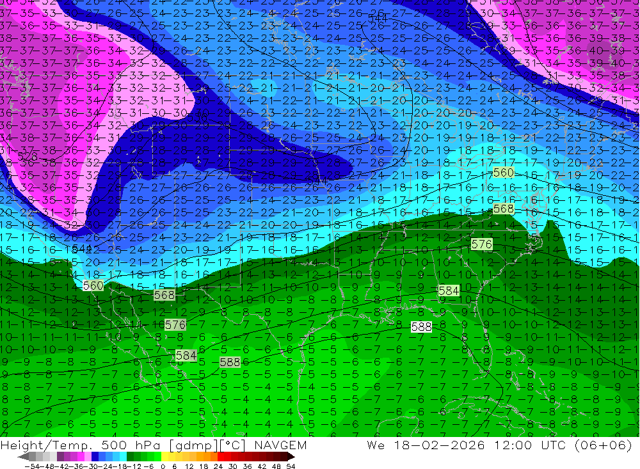Screen dimensions: 640x469
Task: Click the bright red swatch at 24
Action: coord(221,457)
